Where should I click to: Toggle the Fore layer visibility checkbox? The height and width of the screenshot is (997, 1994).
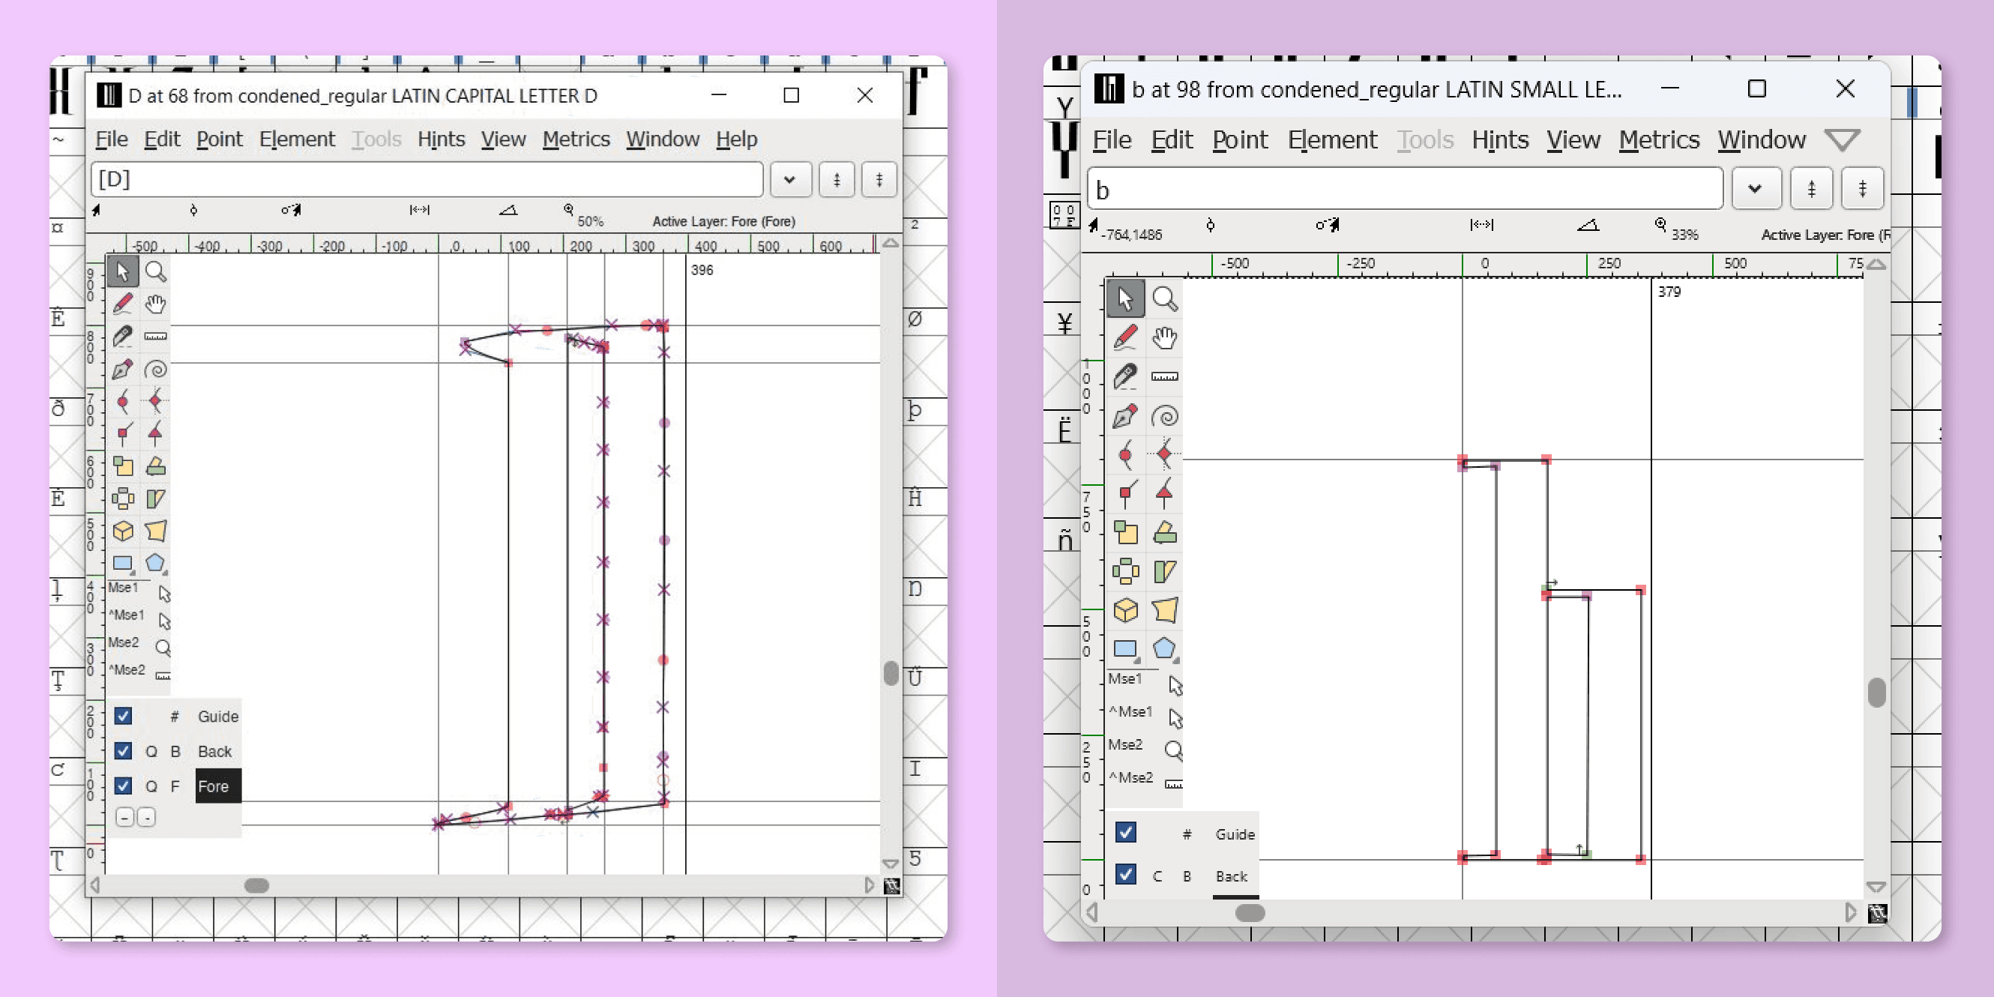pos(123,786)
